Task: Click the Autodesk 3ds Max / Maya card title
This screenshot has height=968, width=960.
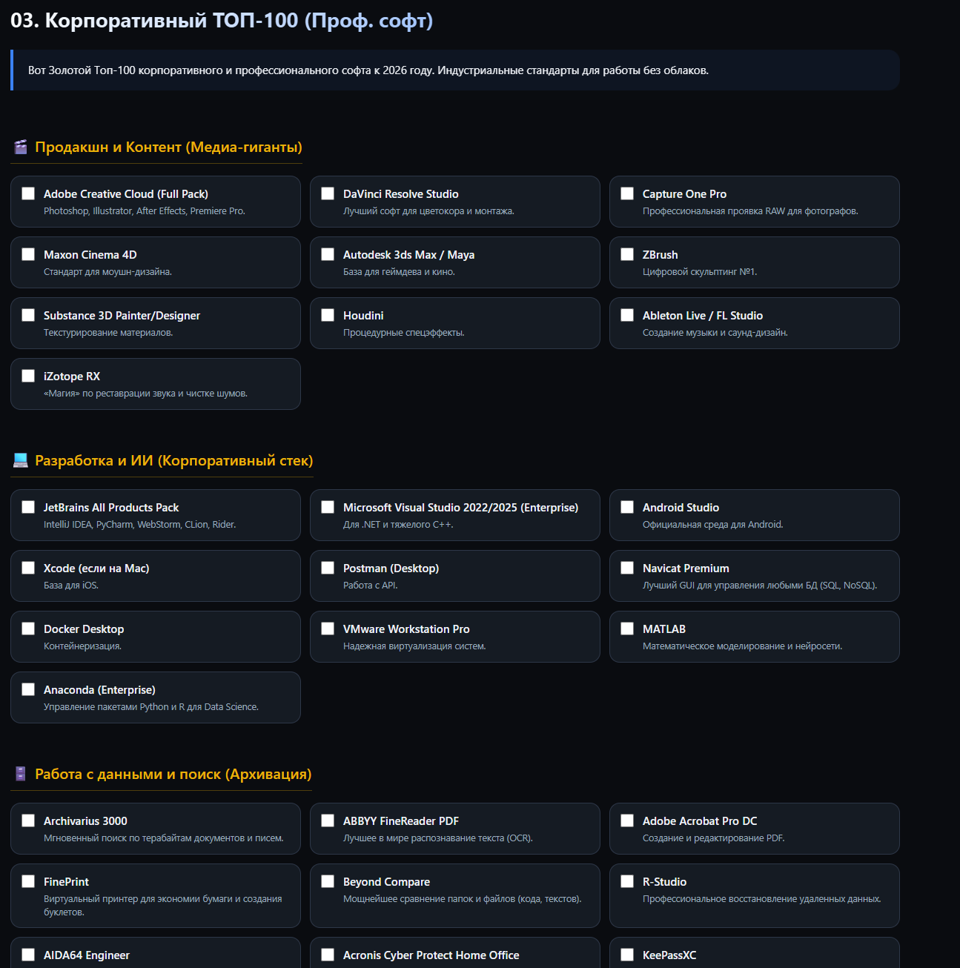Action: click(408, 255)
